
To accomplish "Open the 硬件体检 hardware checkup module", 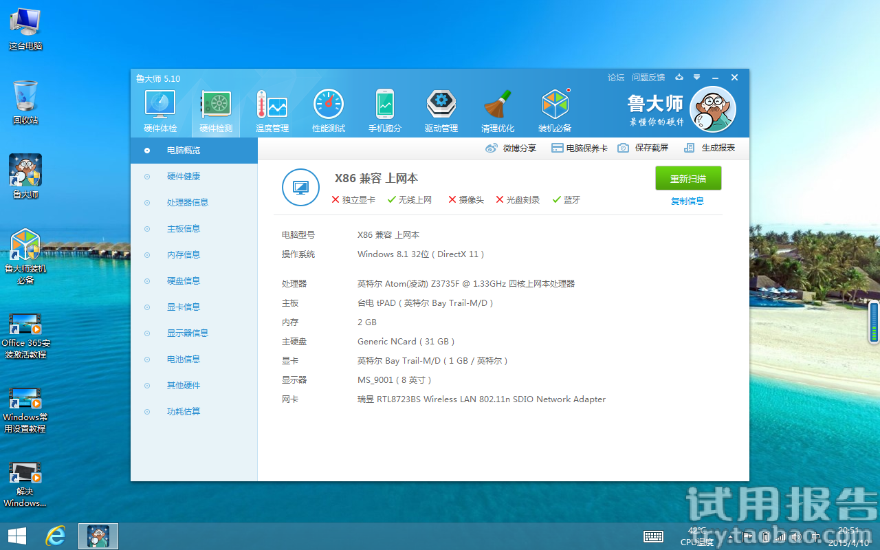I will (x=160, y=111).
